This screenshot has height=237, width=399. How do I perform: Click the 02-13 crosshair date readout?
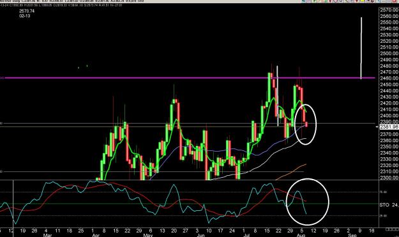coord(24,16)
